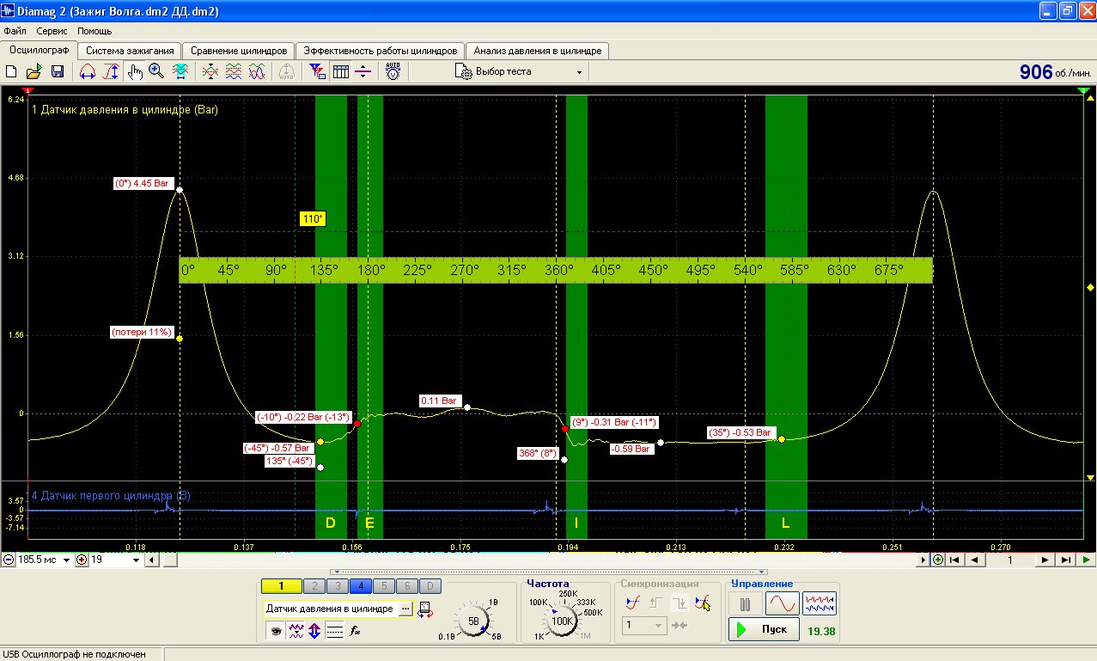The height and width of the screenshot is (661, 1097).
Task: Click the sensor calibration icon beside channel name
Action: pyautogui.click(x=425, y=609)
